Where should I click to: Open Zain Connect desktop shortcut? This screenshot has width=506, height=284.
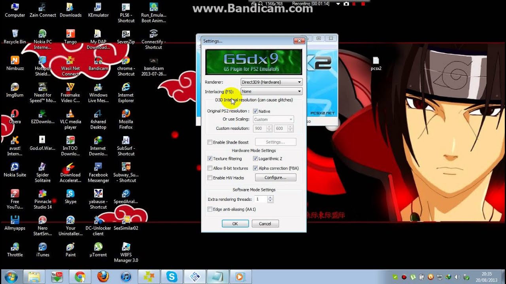[43, 10]
